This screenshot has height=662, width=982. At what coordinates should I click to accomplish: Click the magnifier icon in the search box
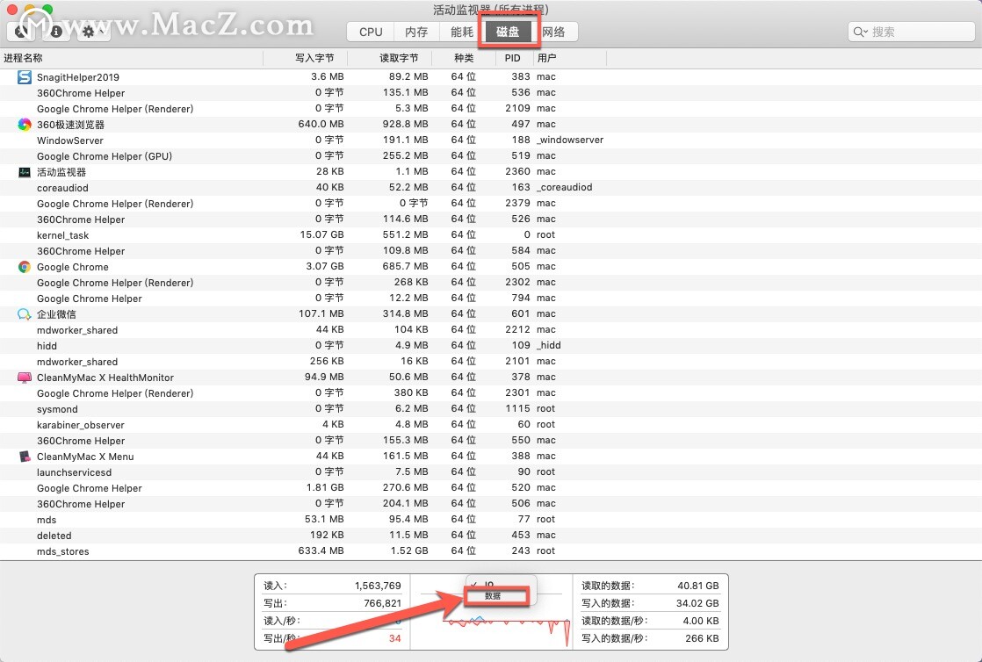(x=861, y=32)
